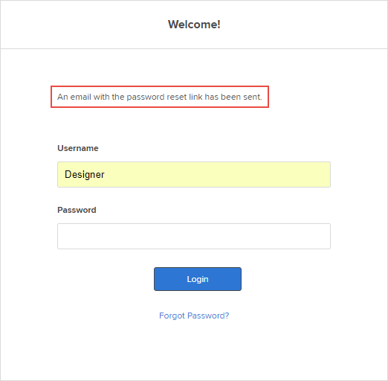Submit the form using the Login button
The height and width of the screenshot is (381, 388).
coord(198,279)
